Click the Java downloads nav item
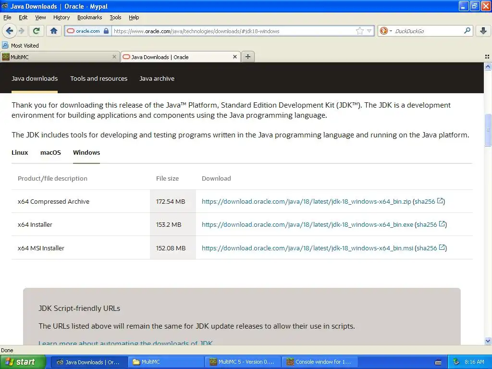Screen dimensions: 492x369 click(35, 78)
